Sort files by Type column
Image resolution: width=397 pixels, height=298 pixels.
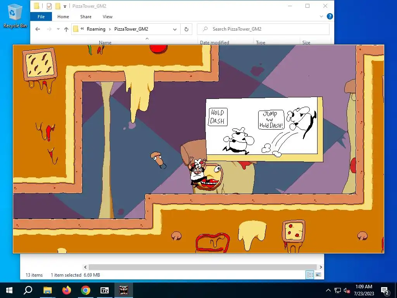[x=261, y=42]
